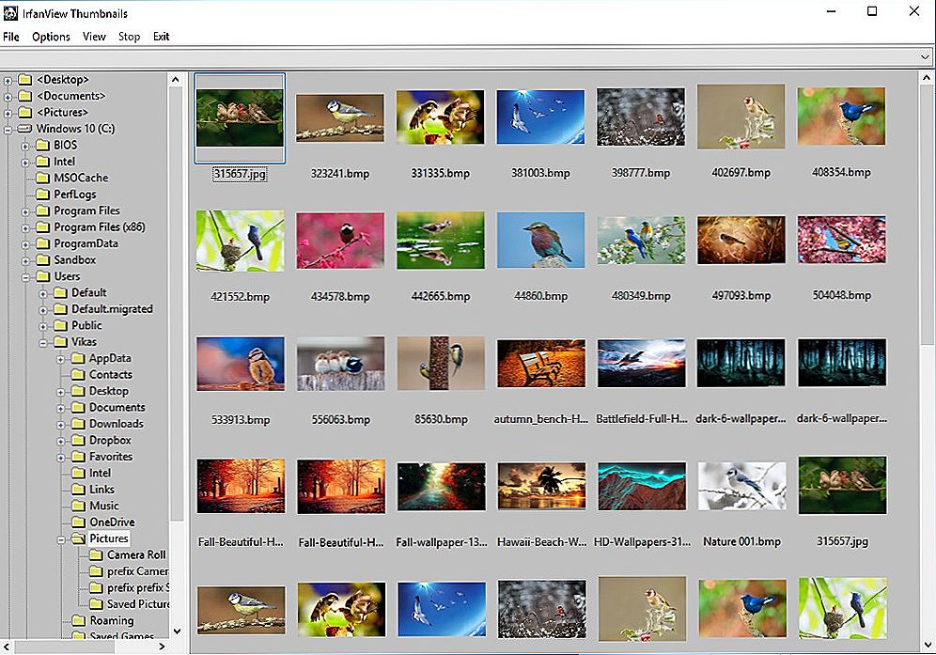Image resolution: width=936 pixels, height=655 pixels.
Task: Select the autumn_bench thumbnail image
Action: 540,365
